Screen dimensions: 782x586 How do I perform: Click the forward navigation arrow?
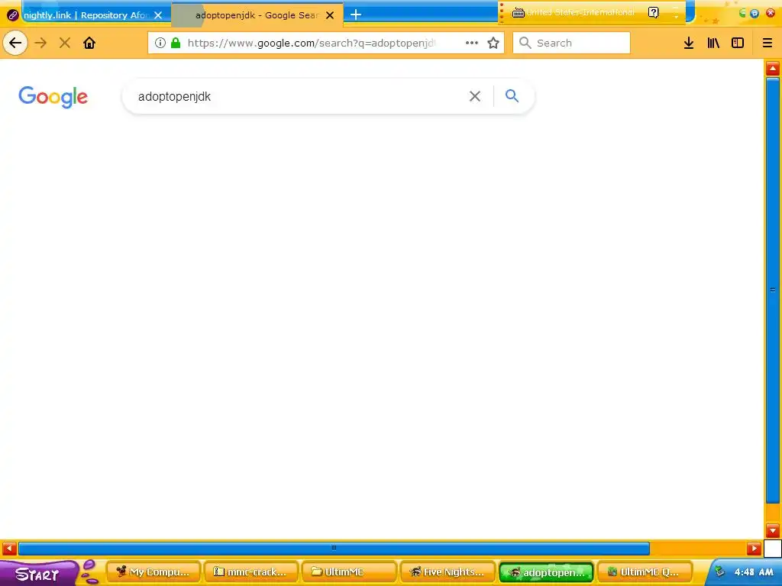[x=41, y=43]
